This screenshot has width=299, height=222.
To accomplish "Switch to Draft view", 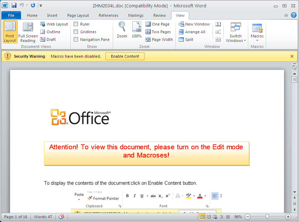I will tap(48, 40).
